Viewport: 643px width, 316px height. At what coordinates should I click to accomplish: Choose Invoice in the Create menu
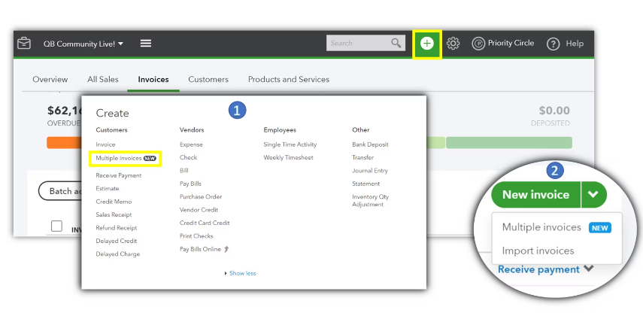pos(105,144)
